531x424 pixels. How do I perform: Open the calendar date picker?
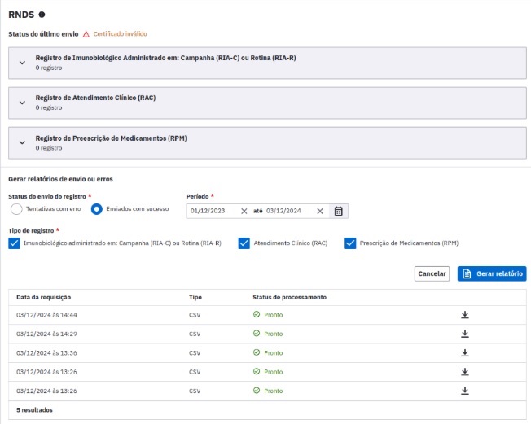pos(338,211)
